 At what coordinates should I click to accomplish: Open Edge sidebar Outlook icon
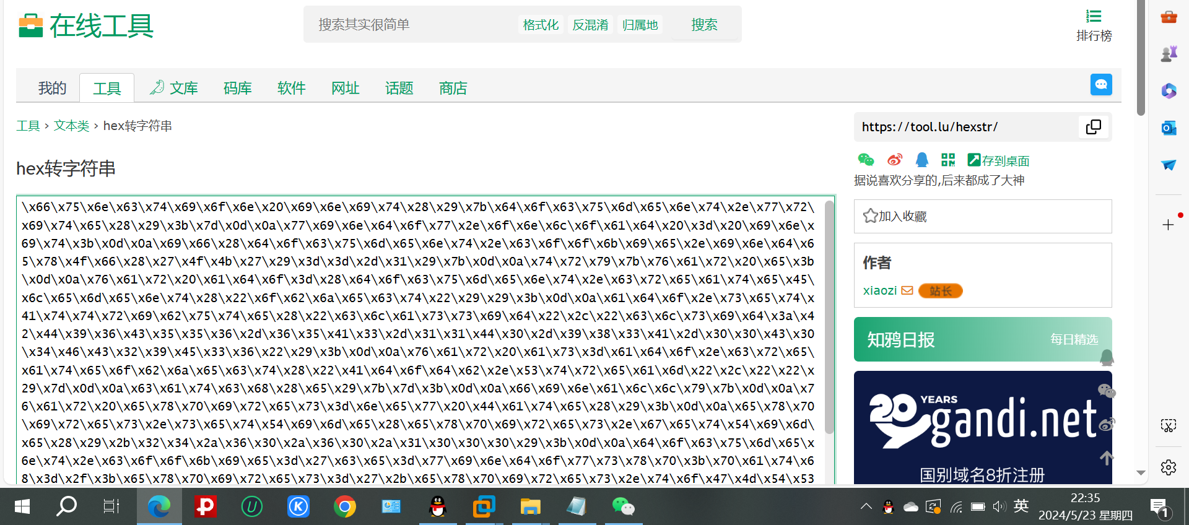(1169, 128)
